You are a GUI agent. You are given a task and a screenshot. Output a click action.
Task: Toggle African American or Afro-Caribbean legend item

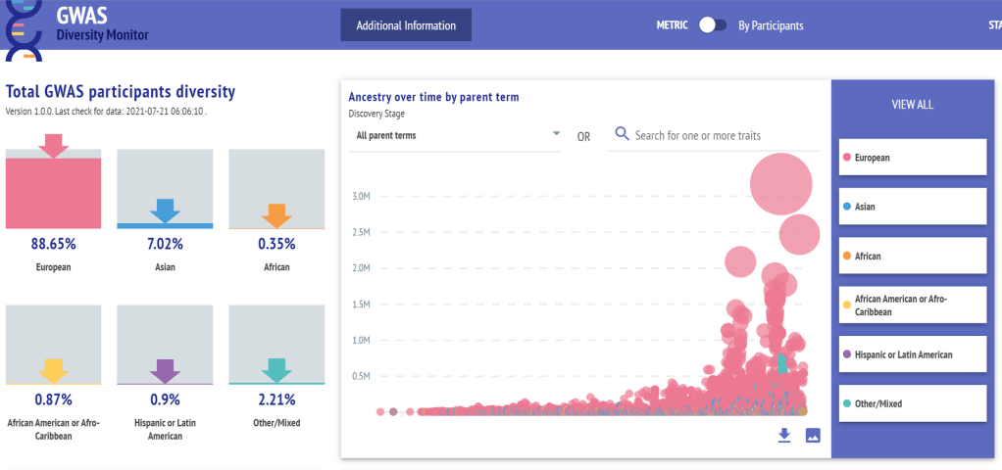click(912, 305)
